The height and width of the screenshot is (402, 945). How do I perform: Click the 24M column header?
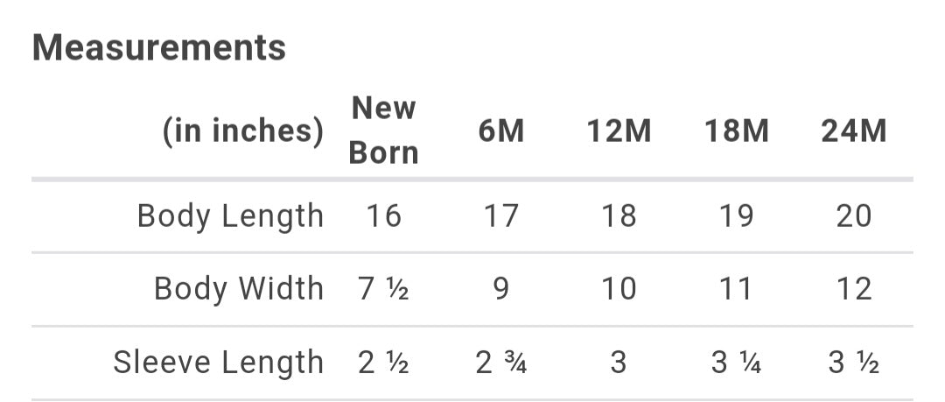point(853,130)
